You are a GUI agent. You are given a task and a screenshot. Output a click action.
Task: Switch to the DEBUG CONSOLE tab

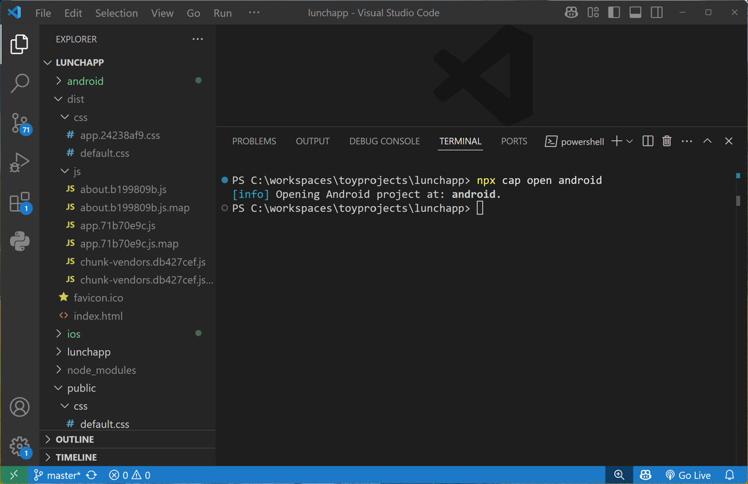(x=384, y=141)
